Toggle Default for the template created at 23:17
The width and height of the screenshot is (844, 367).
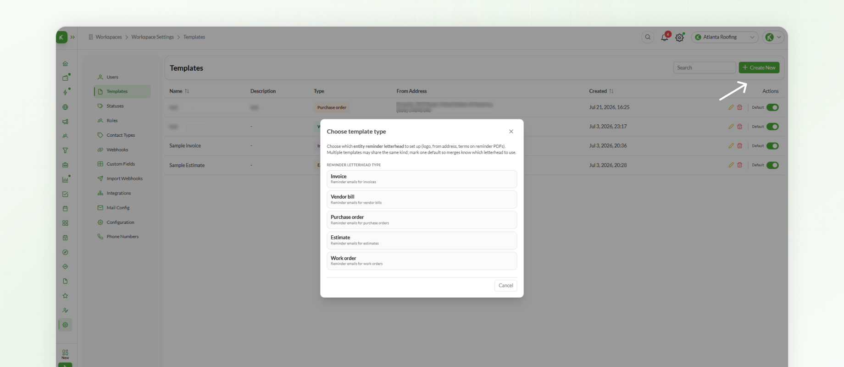click(x=772, y=127)
